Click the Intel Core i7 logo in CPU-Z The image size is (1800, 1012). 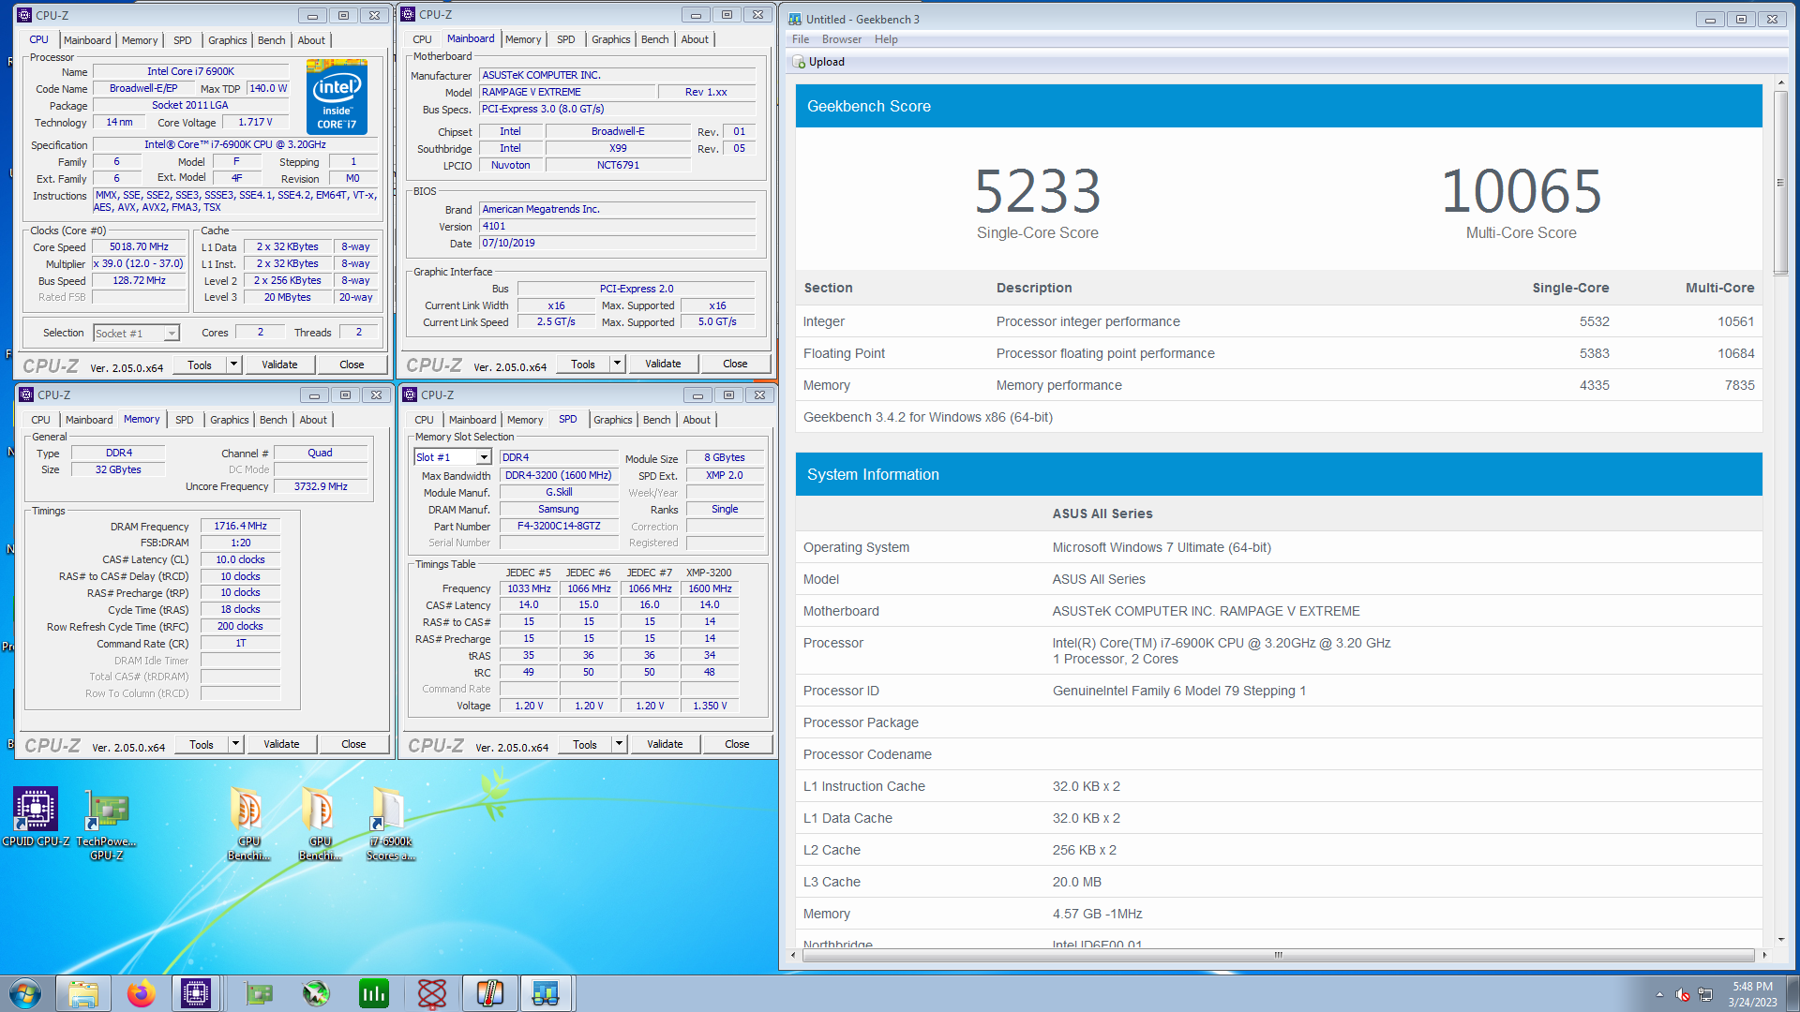[337, 97]
